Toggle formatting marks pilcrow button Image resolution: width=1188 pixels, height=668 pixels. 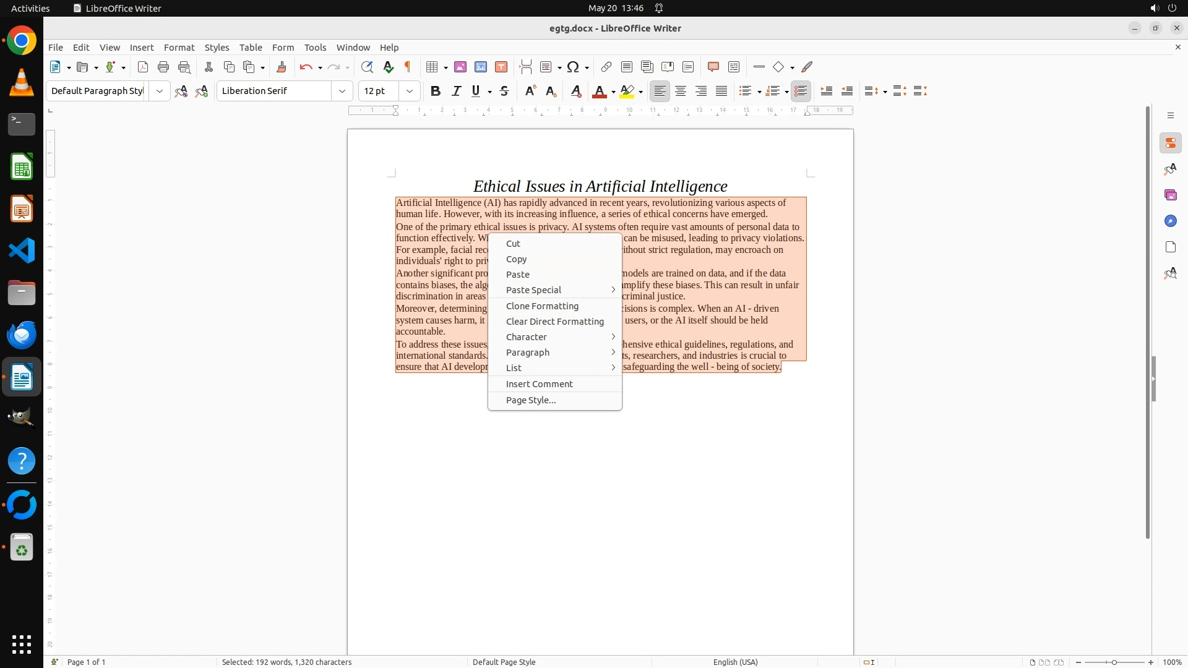(x=408, y=67)
